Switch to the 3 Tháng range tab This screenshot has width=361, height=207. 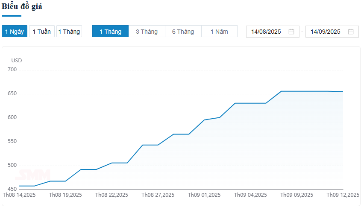point(147,32)
